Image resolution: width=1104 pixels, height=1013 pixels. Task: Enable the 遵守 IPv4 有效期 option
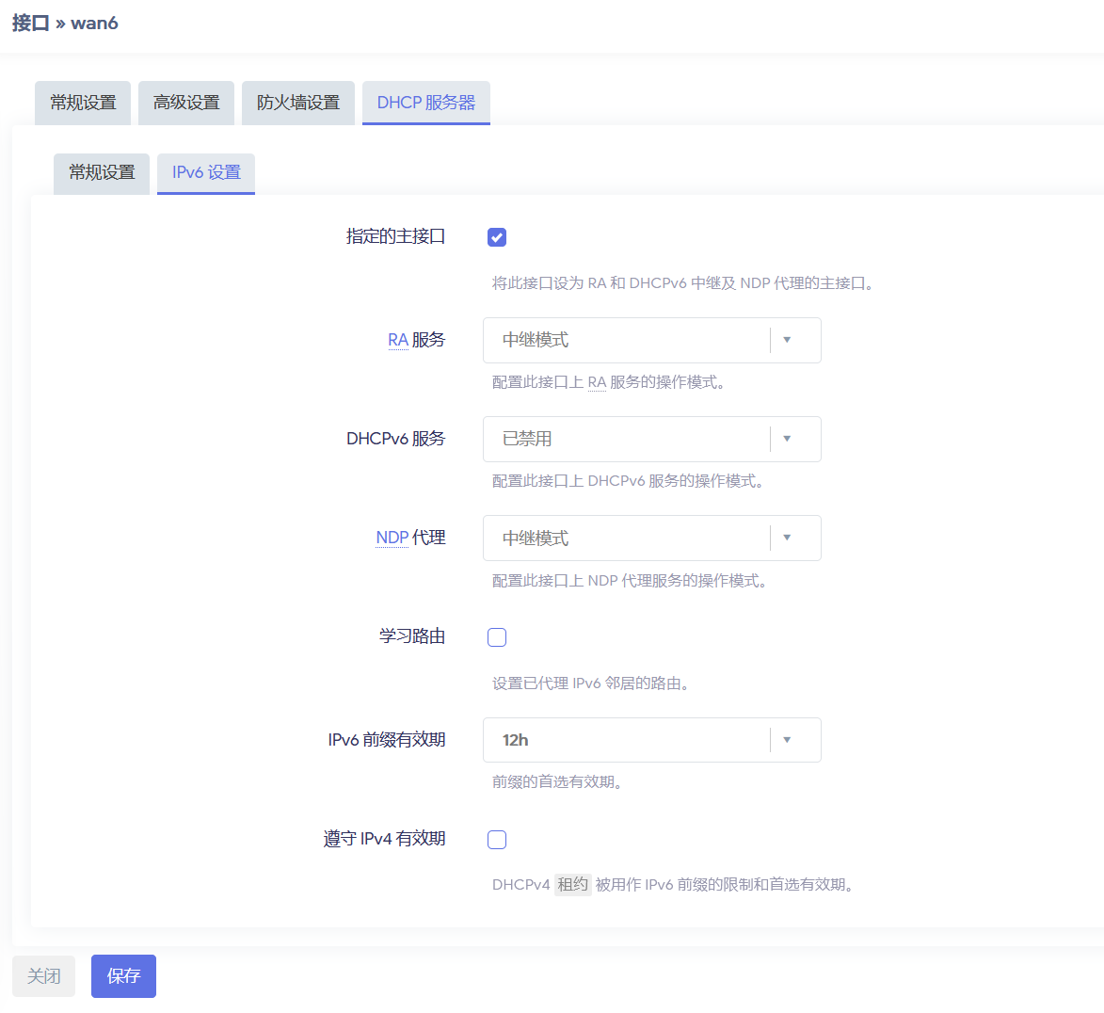click(496, 839)
